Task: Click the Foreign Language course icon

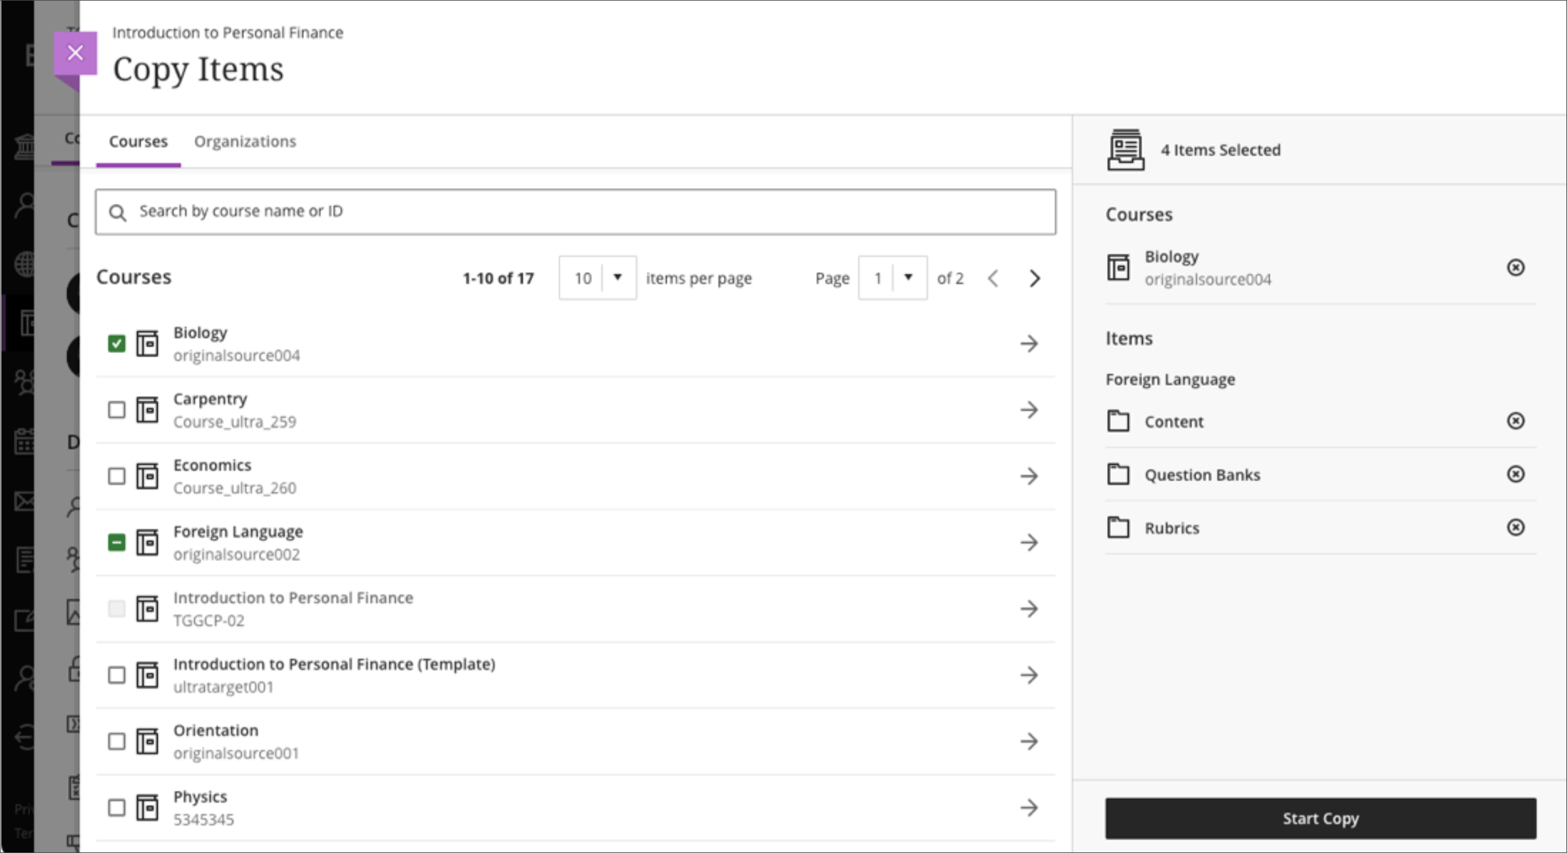Action: [x=148, y=543]
